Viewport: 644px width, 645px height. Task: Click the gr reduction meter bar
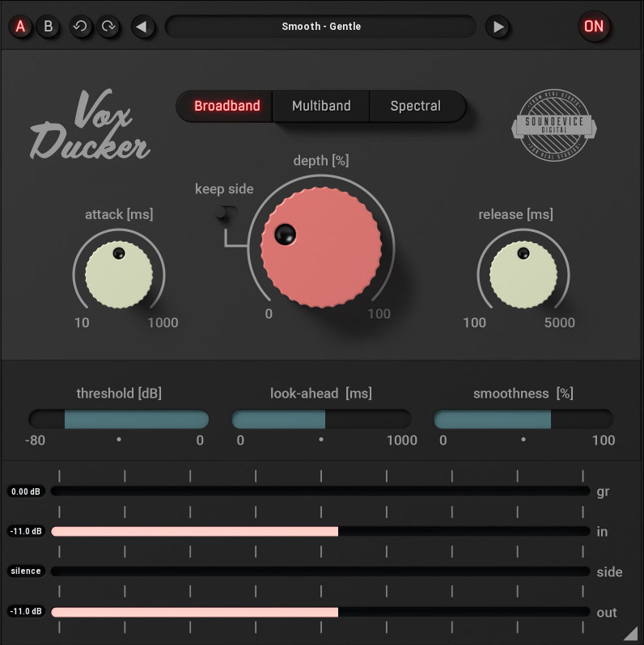click(x=320, y=491)
